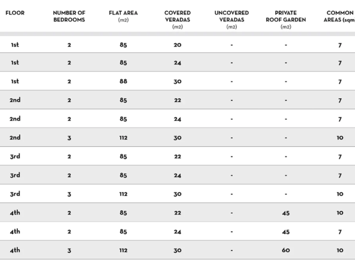Click flat area 112 in the 2nd floor row
This screenshot has height=266, width=355.
pyautogui.click(x=123, y=138)
